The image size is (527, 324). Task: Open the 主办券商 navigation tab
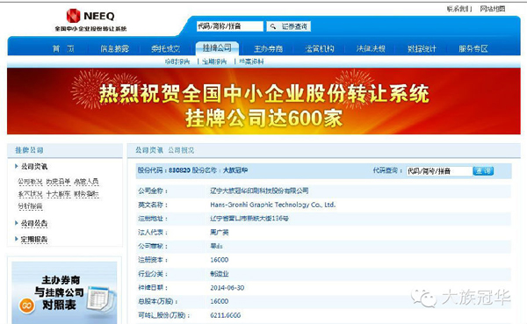coord(268,49)
